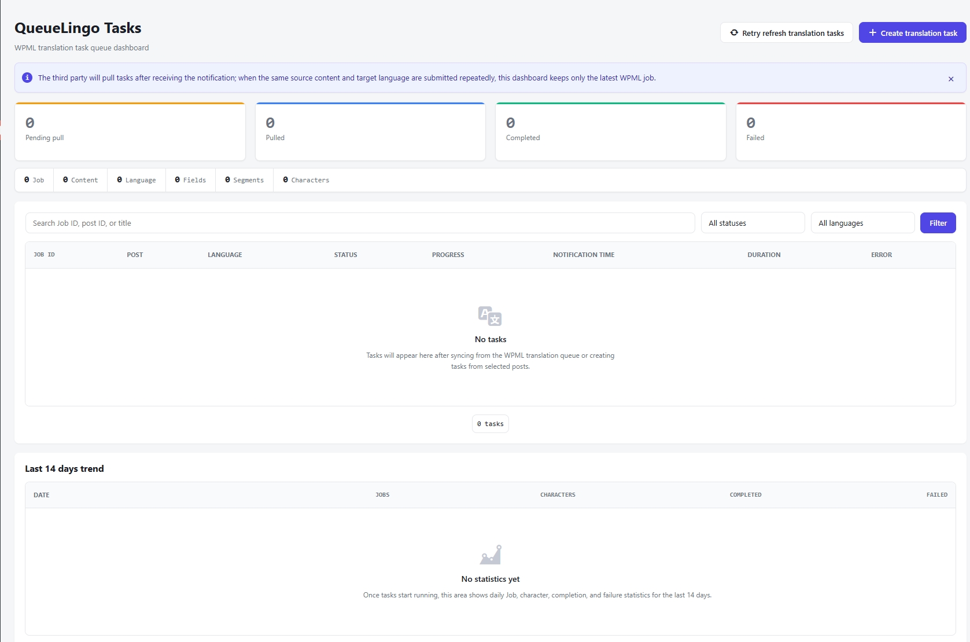
Task: Click the chart icon above No statistics yet
Action: [490, 555]
